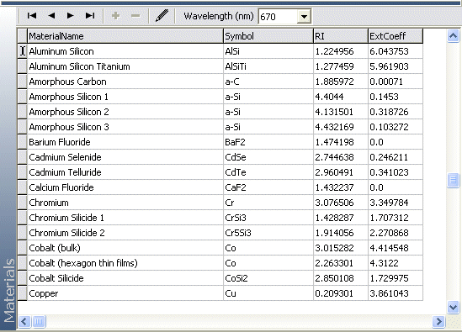Screen dimensions: 462x332
Task: Click the CdTe symbol cell
Action: [268, 172]
